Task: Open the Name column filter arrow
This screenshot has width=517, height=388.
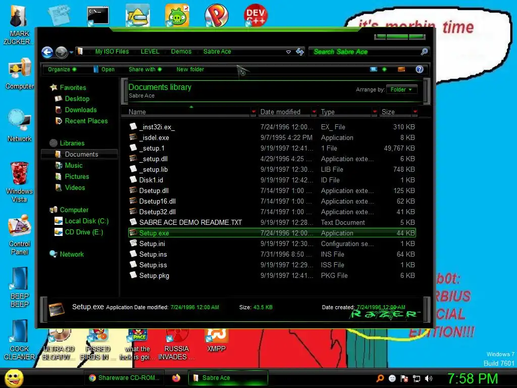Action: 253,112
